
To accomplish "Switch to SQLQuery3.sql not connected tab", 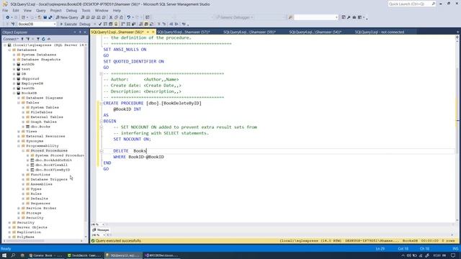I will coord(380,32).
